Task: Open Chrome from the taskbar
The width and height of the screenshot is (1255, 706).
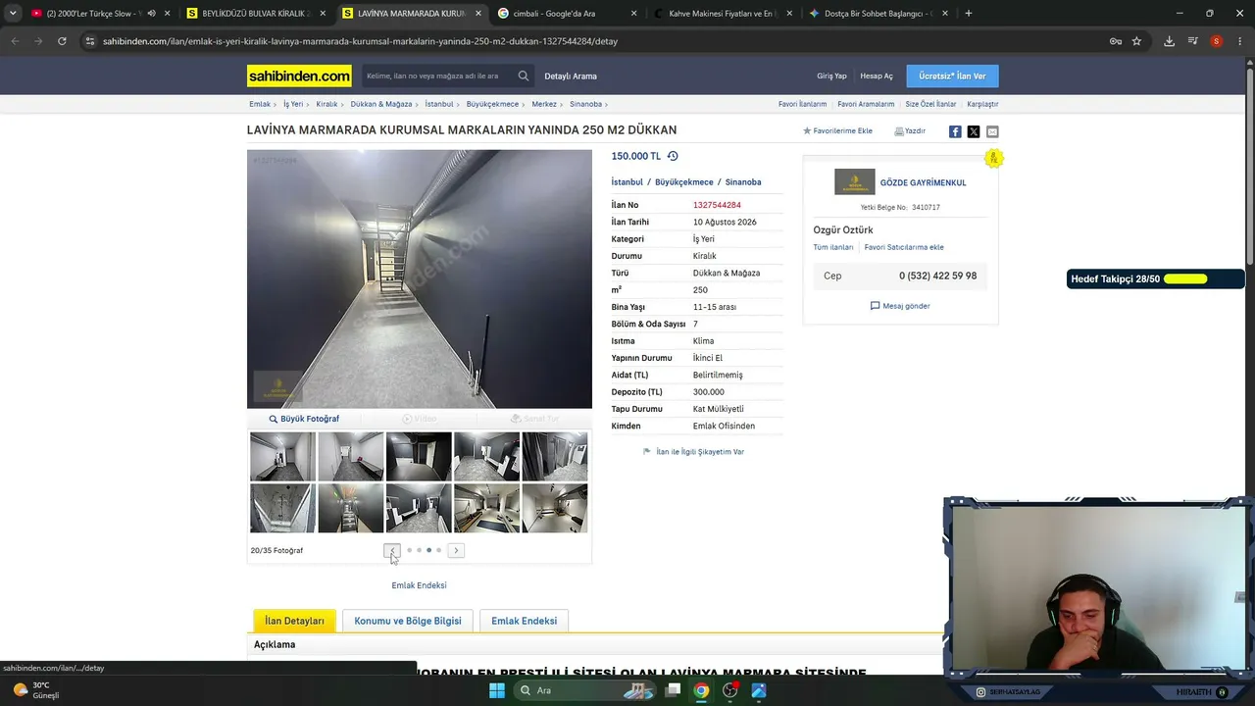Action: (701, 690)
